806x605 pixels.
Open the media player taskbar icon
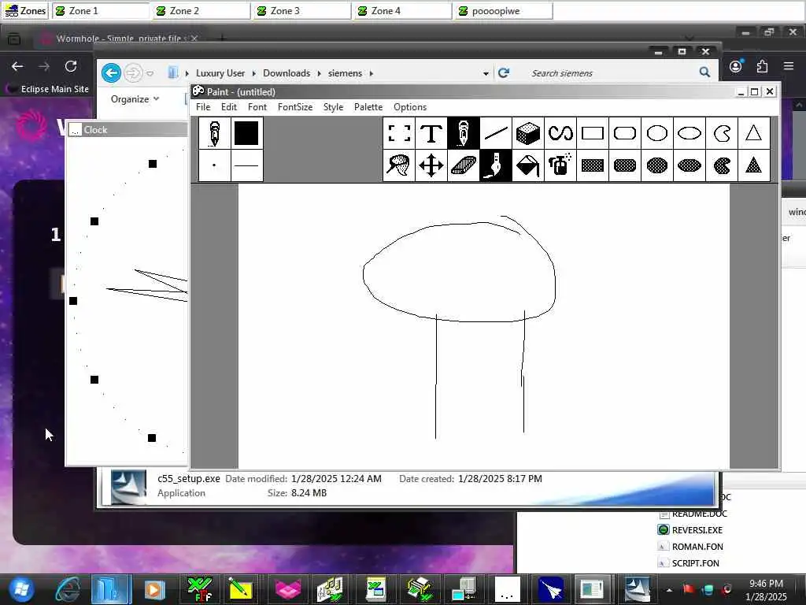click(x=155, y=589)
